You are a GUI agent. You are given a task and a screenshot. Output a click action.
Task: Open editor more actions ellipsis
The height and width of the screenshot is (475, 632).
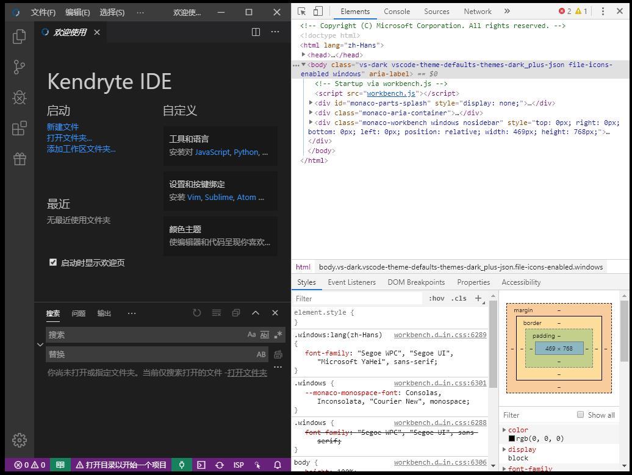tap(275, 32)
